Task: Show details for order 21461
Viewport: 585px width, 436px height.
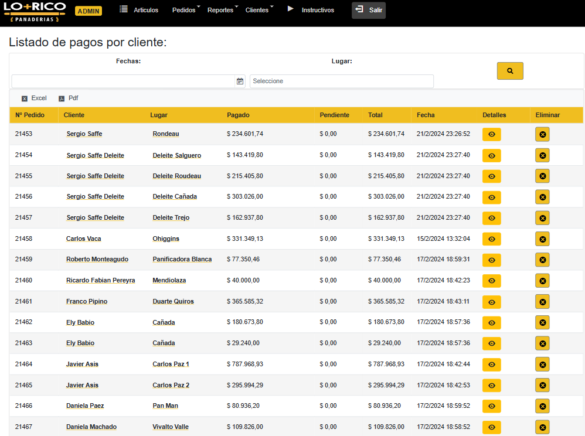Action: pyautogui.click(x=491, y=302)
